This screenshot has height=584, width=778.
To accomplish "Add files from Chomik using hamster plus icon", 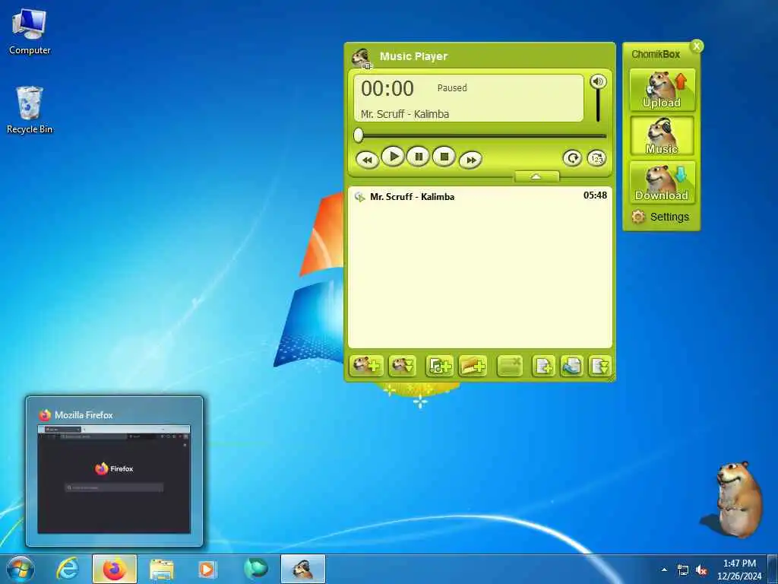I will [x=366, y=367].
